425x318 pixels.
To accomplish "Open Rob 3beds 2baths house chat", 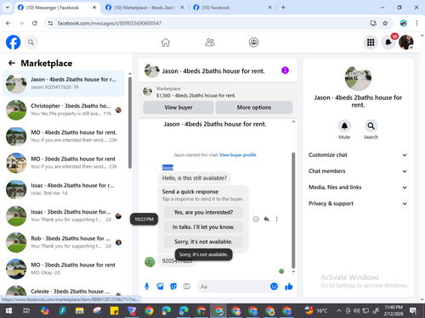I will [64, 243].
